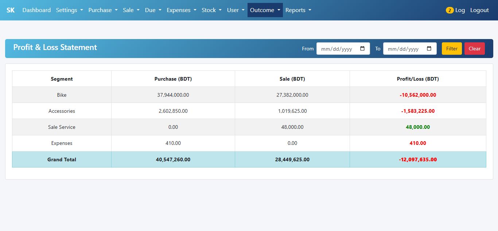Image resolution: width=498 pixels, height=231 pixels.
Task: Go to the Dashboard page
Action: pyautogui.click(x=36, y=10)
